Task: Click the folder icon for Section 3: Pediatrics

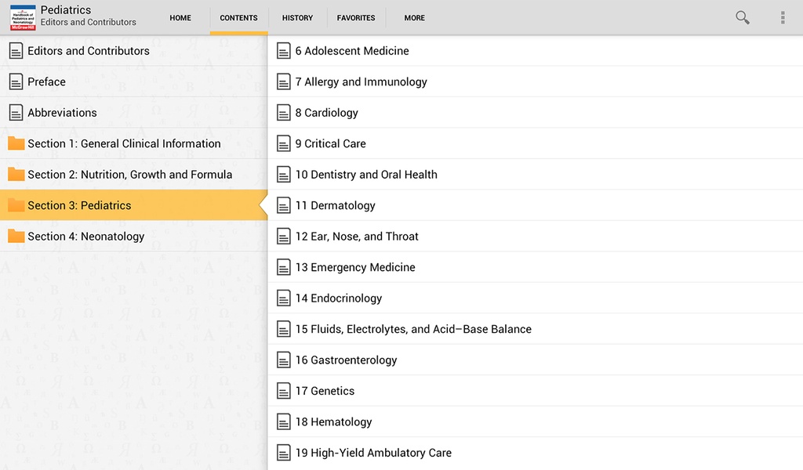Action: click(16, 205)
